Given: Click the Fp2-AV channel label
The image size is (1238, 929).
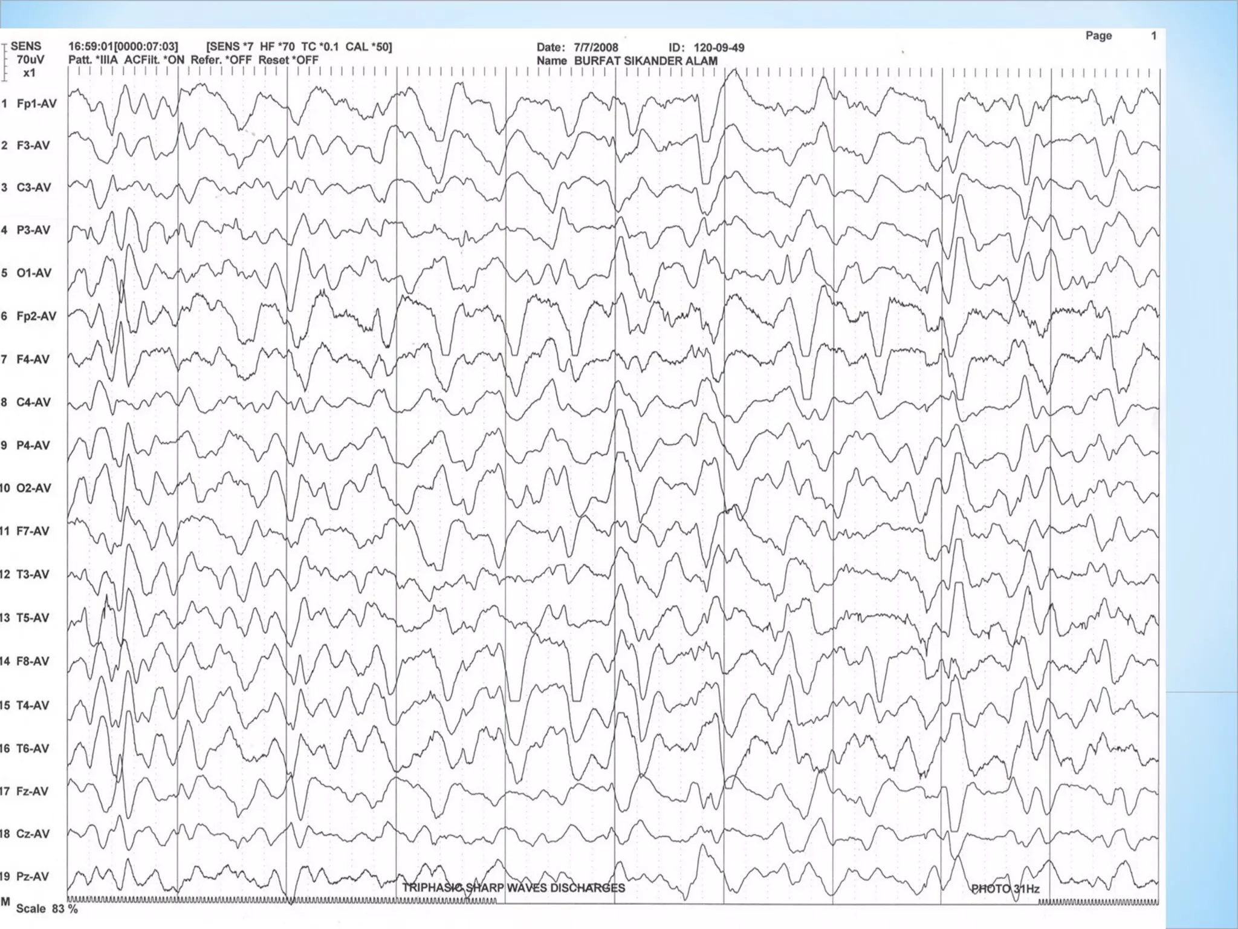Looking at the screenshot, I should pyautogui.click(x=36, y=316).
